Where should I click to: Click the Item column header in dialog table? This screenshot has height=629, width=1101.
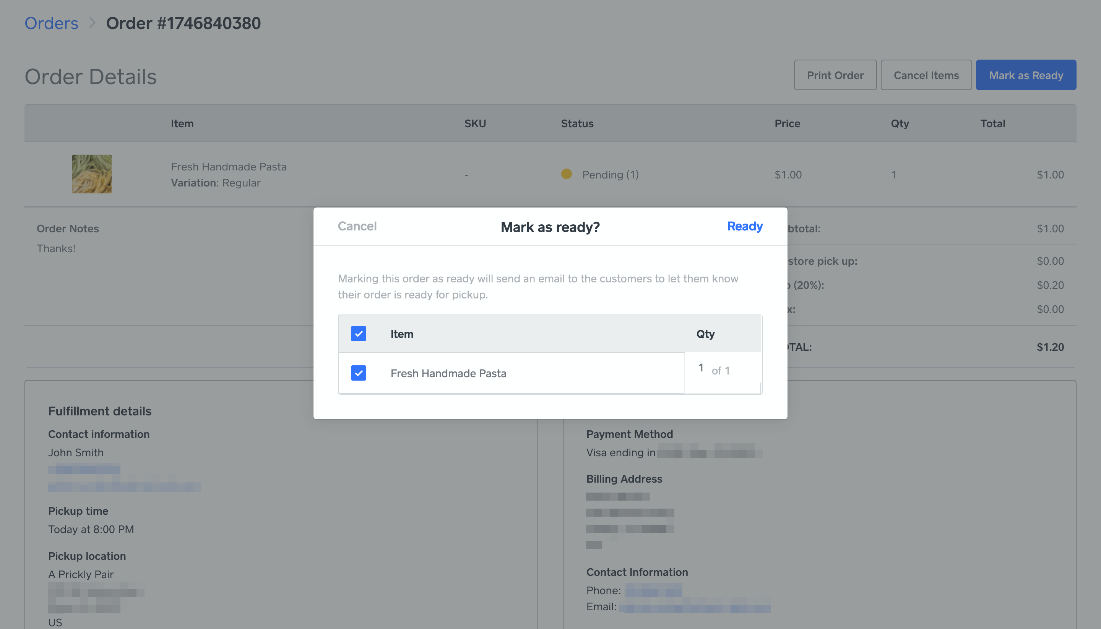[x=401, y=334]
